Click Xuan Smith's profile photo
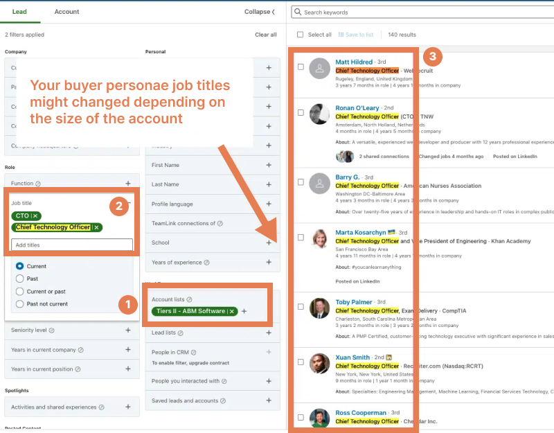554x433 pixels. click(319, 363)
